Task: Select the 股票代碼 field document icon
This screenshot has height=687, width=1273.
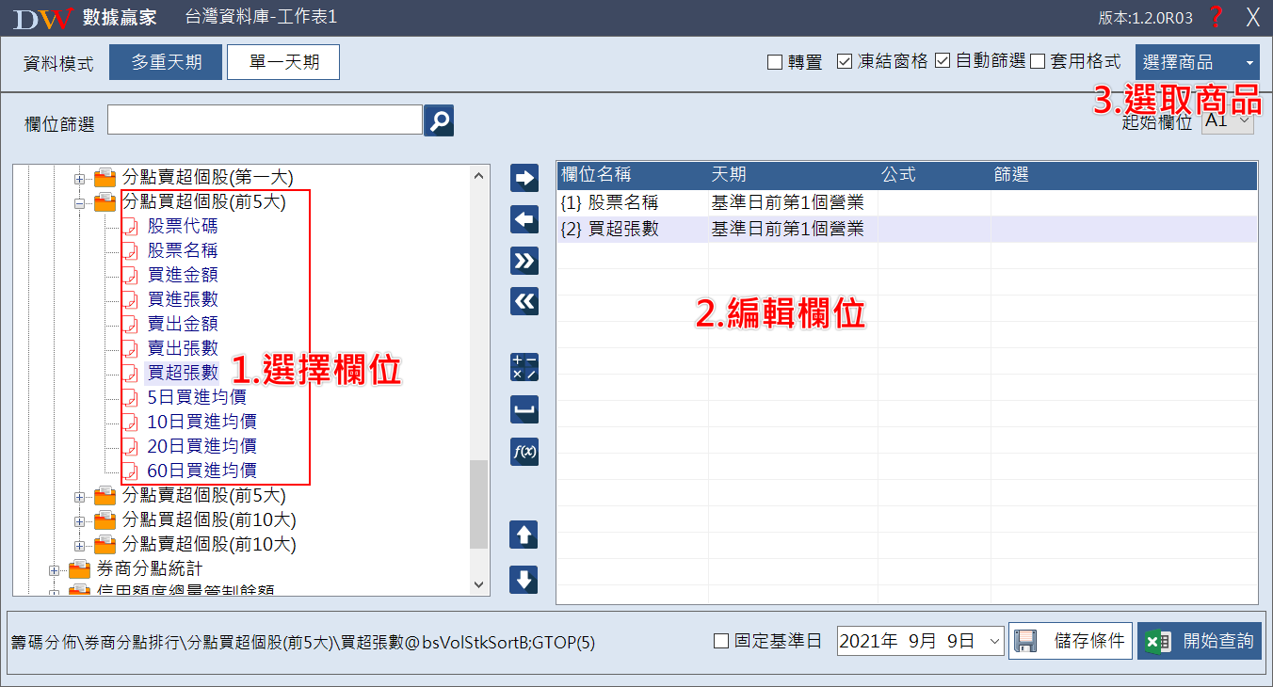Action: point(131,226)
